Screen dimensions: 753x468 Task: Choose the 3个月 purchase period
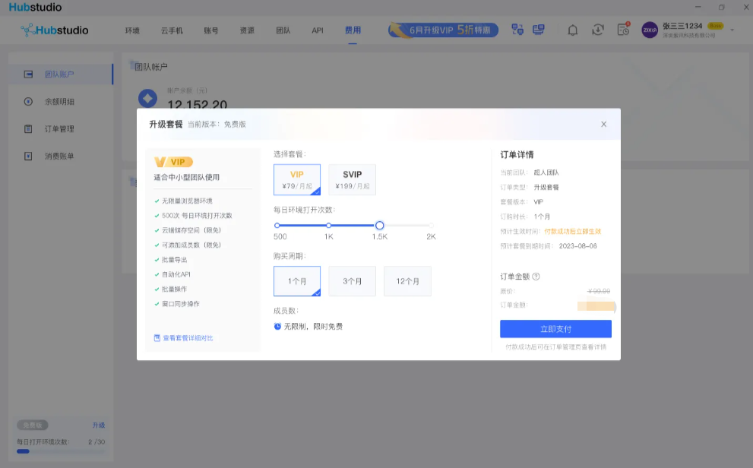click(x=352, y=281)
